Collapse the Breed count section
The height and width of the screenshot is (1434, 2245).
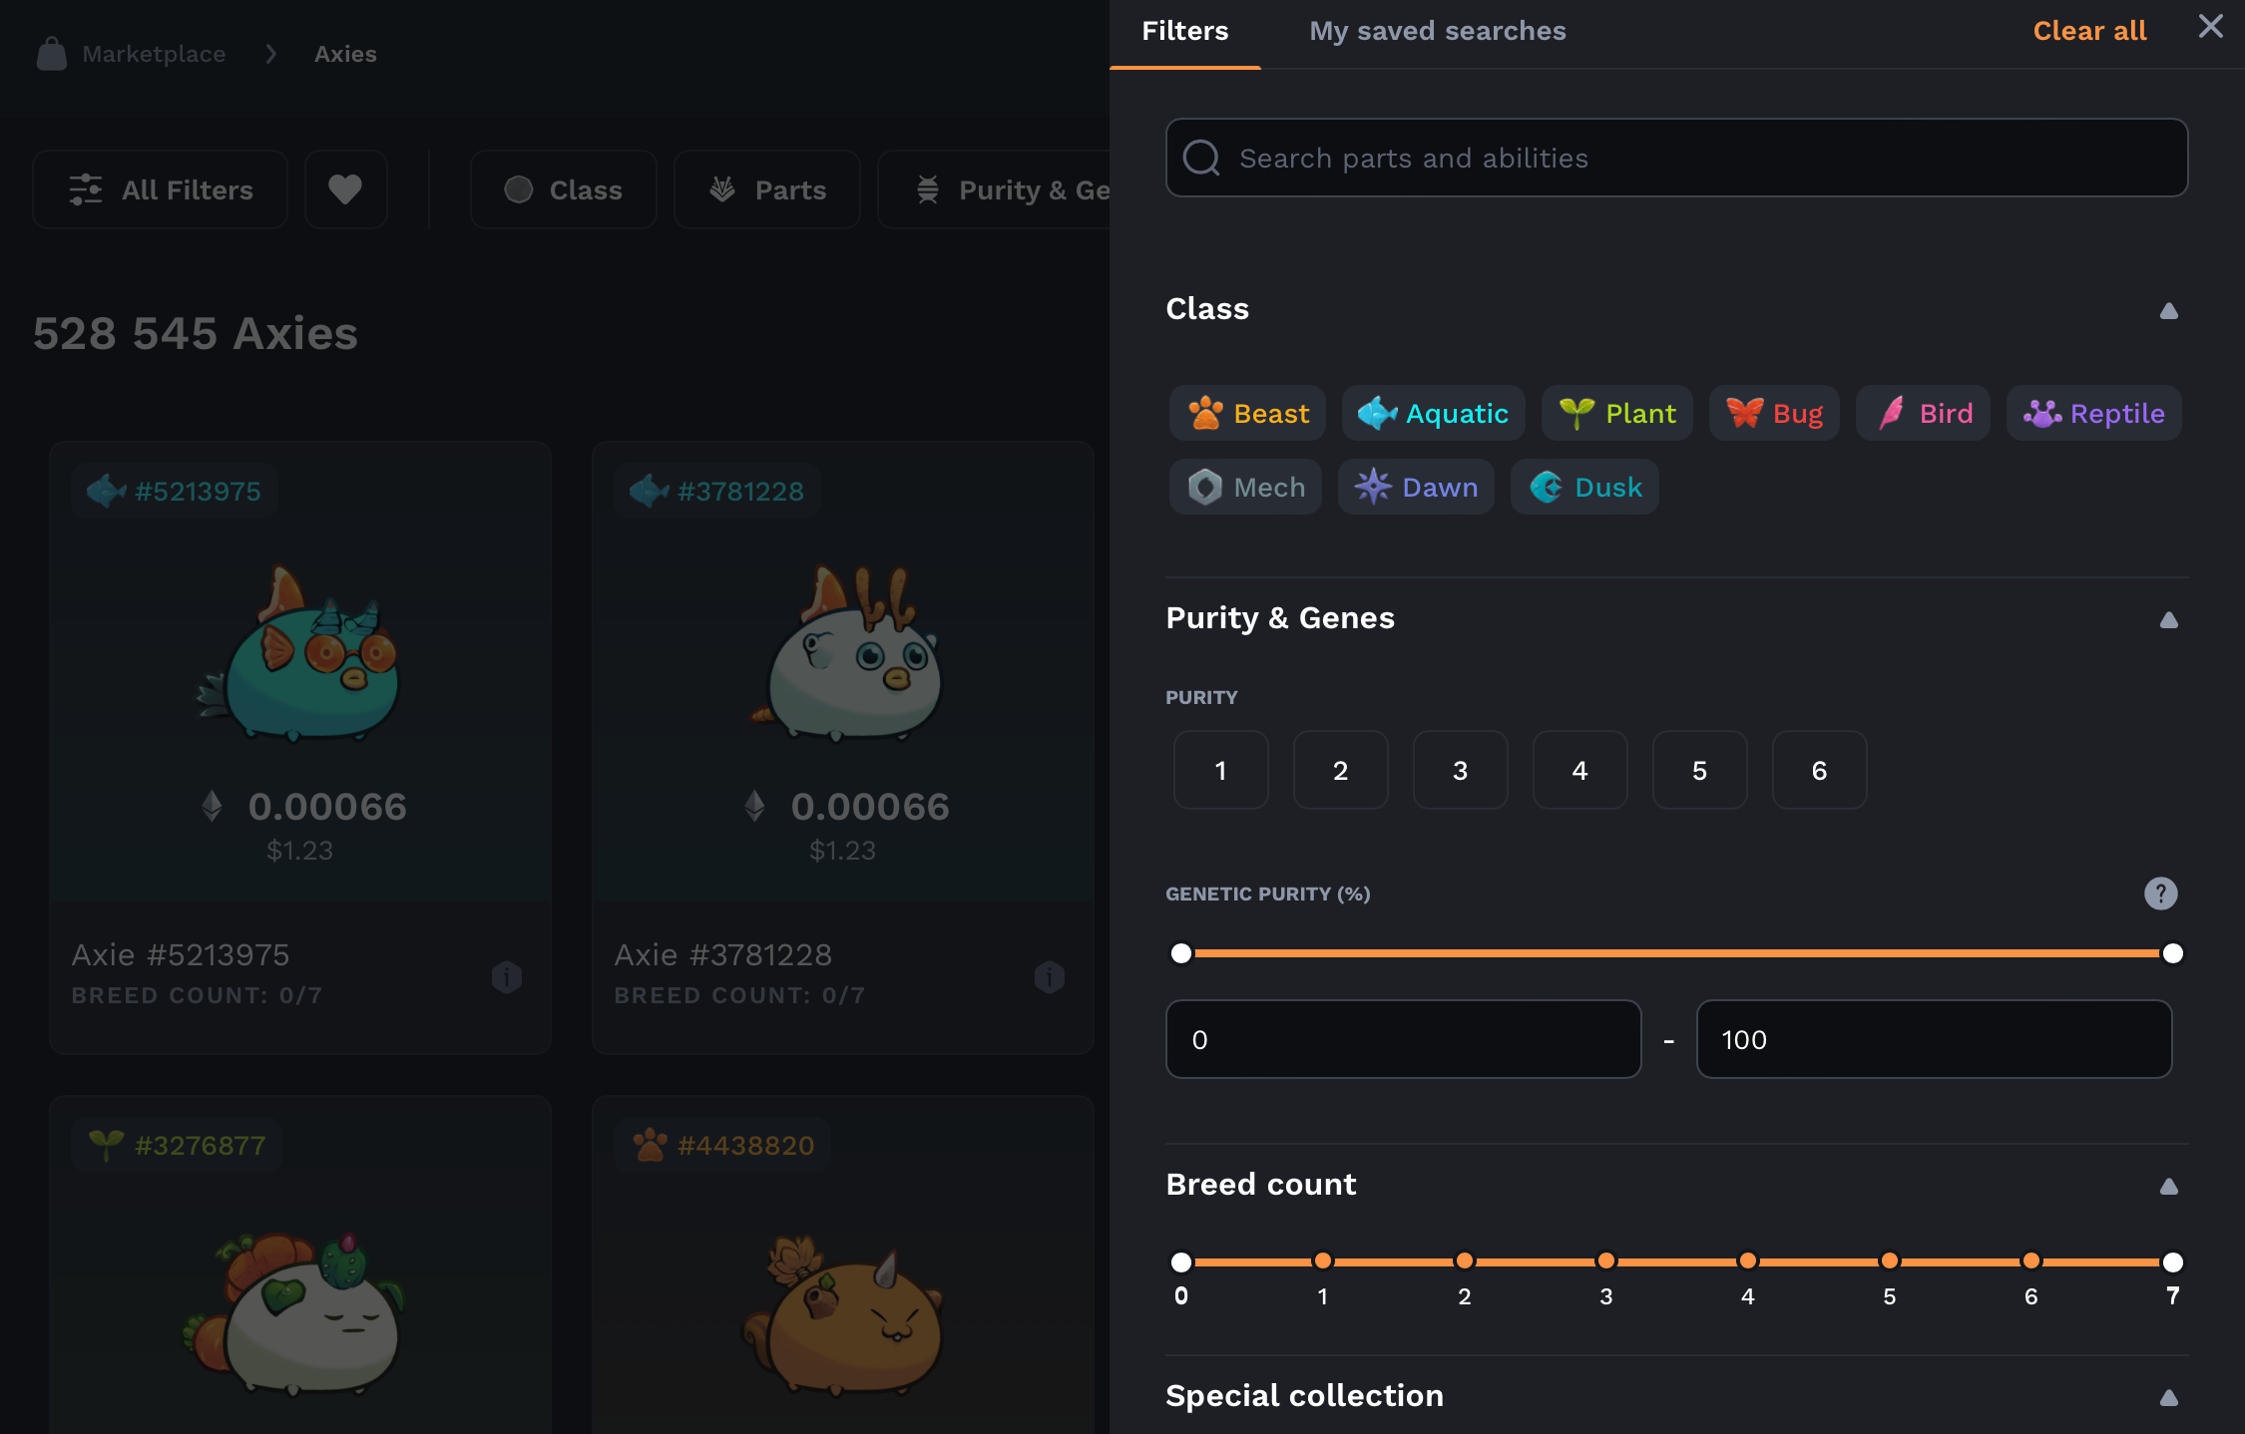tap(2168, 1186)
